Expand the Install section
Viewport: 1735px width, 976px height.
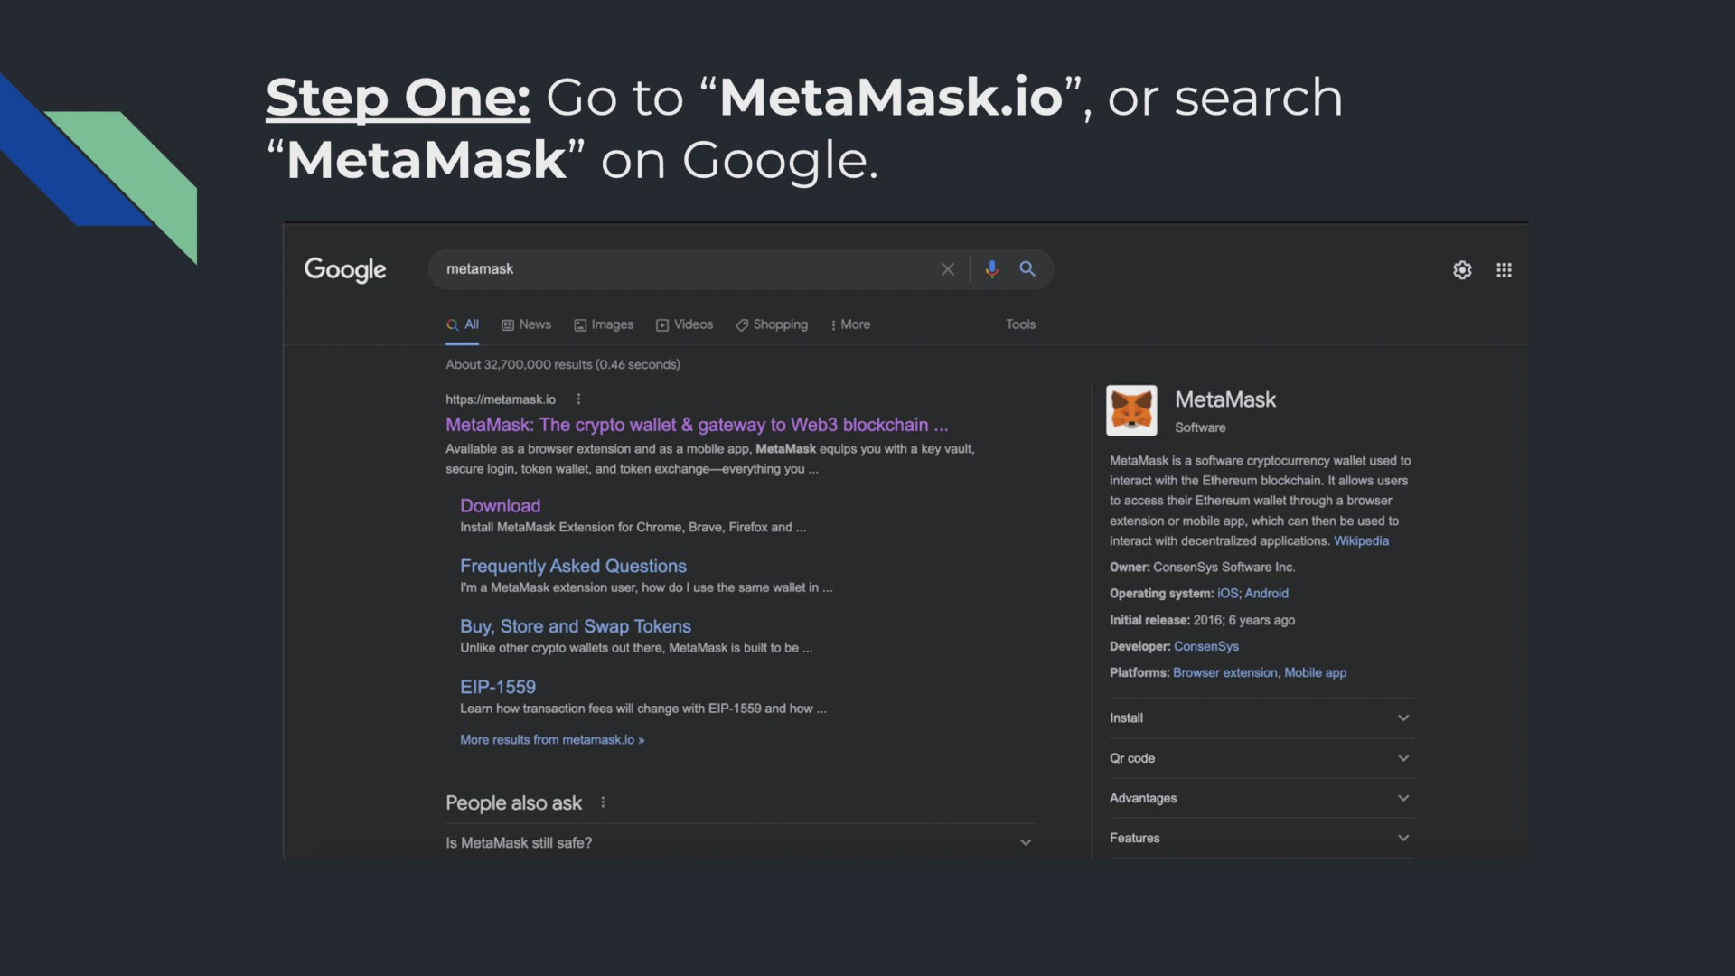click(x=1403, y=718)
